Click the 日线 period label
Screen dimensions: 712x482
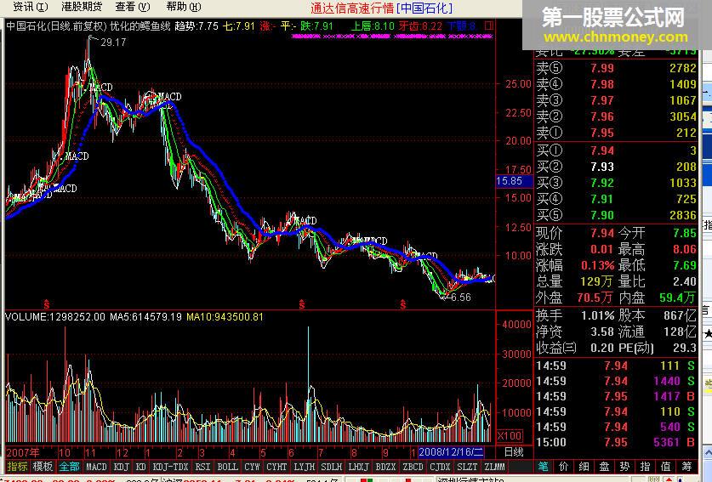point(514,452)
